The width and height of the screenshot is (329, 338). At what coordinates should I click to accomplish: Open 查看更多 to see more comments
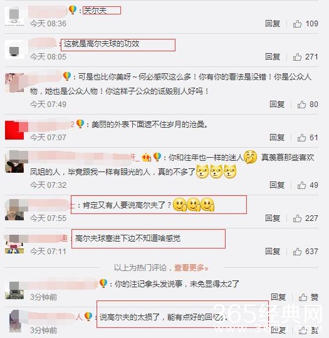click(x=191, y=268)
